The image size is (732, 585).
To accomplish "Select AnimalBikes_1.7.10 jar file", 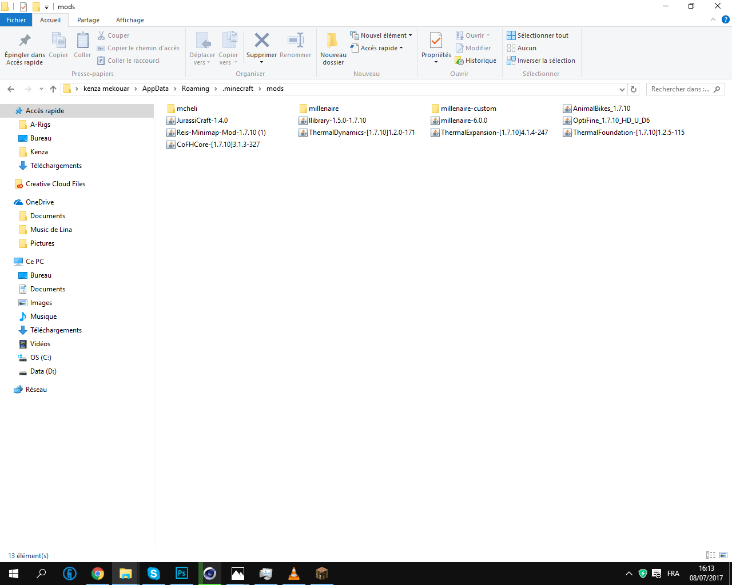I will [597, 109].
